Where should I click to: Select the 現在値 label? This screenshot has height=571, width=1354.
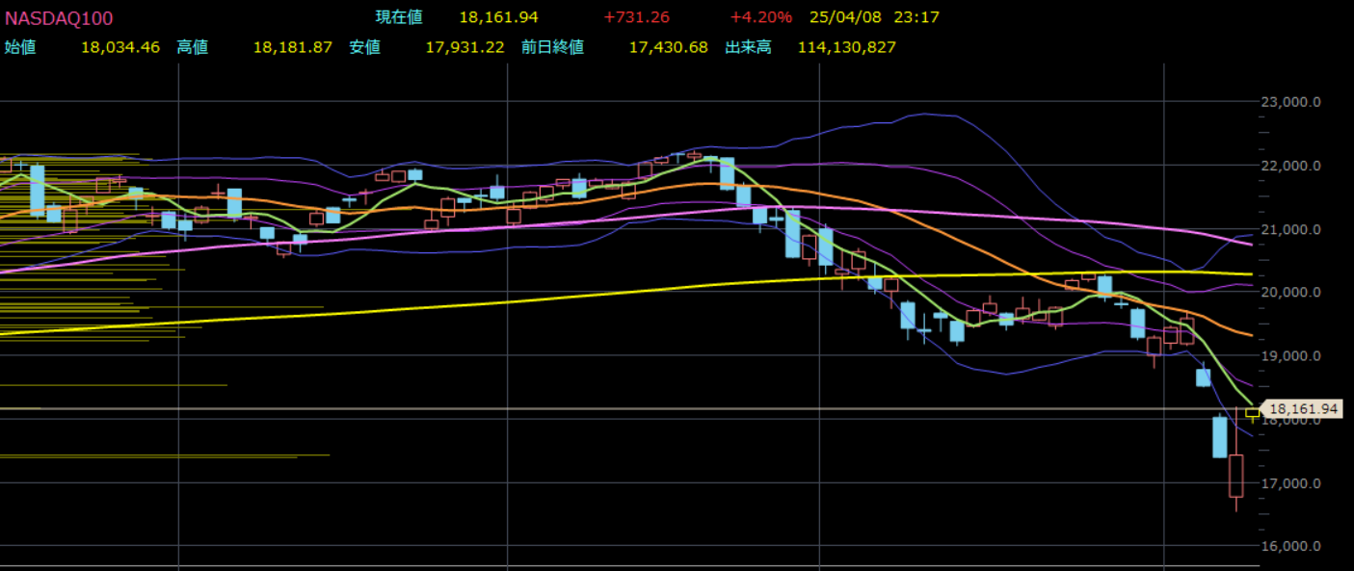pos(399,17)
